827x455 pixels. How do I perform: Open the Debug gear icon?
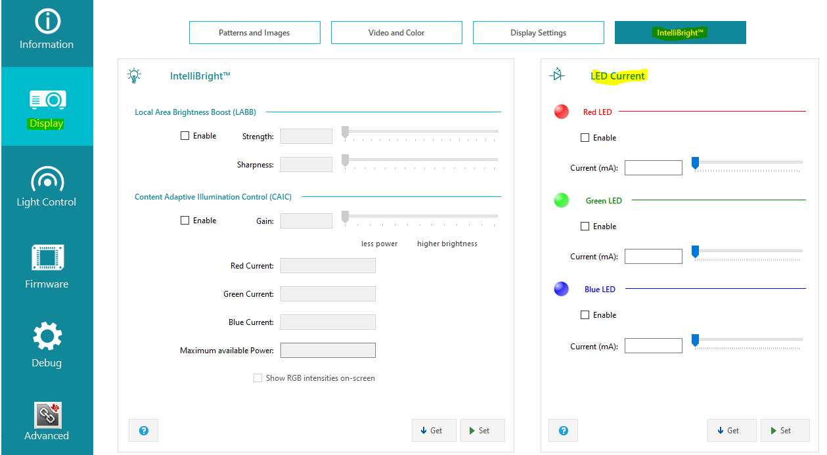click(x=47, y=337)
